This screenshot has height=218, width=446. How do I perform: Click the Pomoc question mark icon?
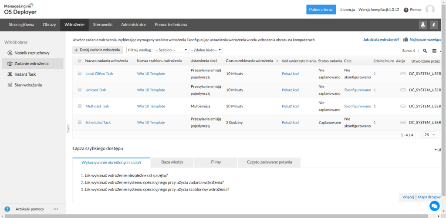point(406,10)
